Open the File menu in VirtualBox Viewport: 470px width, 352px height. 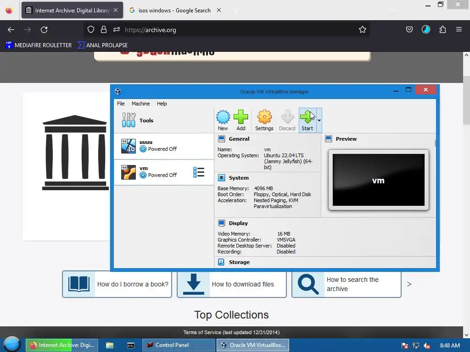tap(121, 104)
